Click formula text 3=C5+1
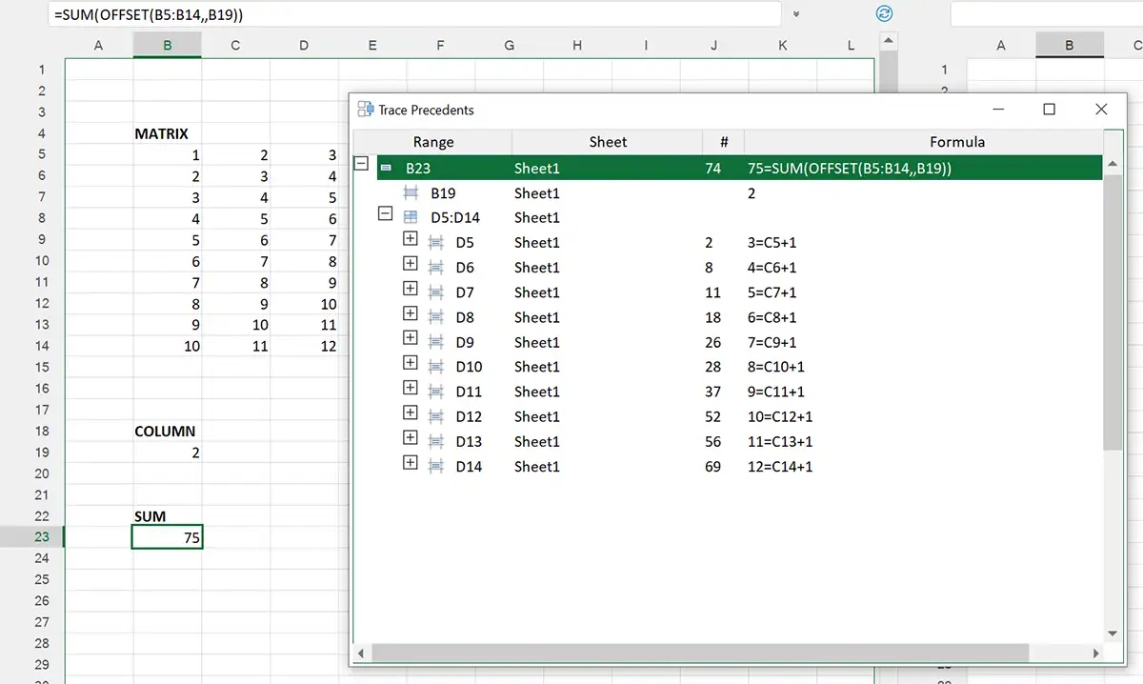 pyautogui.click(x=772, y=243)
